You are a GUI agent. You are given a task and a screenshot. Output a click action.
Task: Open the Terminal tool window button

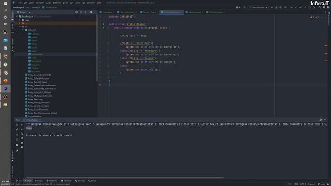coord(66,181)
